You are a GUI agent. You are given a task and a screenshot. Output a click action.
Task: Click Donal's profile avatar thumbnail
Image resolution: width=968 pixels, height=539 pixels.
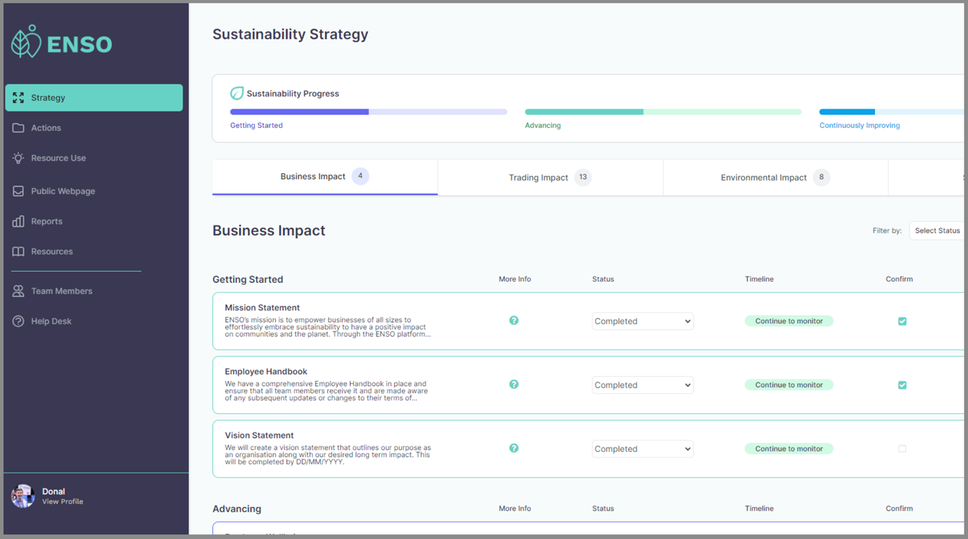(x=23, y=496)
